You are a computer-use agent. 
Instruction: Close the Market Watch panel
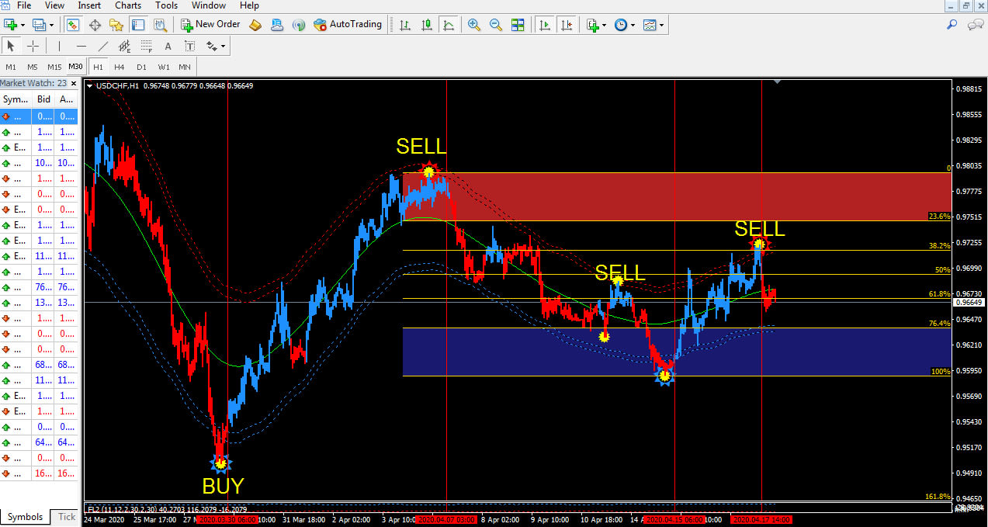tap(74, 83)
